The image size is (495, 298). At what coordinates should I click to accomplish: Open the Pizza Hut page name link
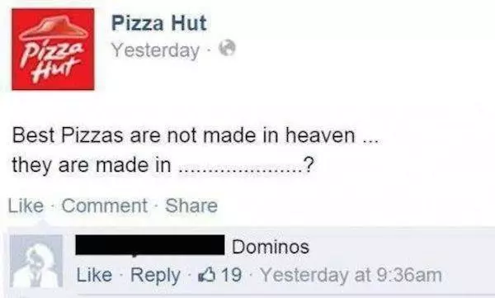(158, 23)
